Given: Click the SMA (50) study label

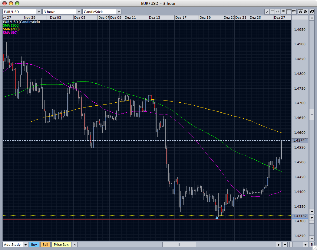Looking at the screenshot, I should [x=9, y=33].
